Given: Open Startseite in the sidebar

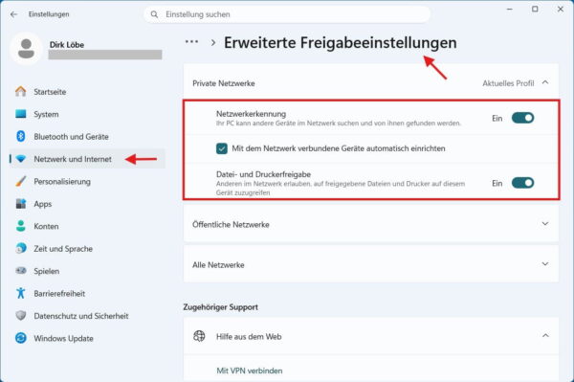Looking at the screenshot, I should [x=87, y=92].
